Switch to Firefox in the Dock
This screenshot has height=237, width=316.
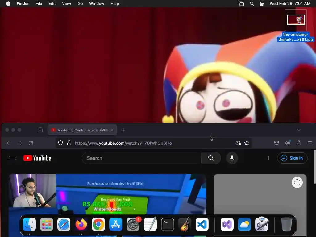[x=81, y=224]
